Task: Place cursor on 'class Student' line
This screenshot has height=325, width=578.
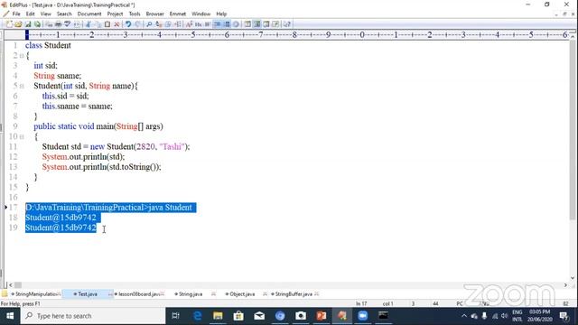Action: (48, 45)
